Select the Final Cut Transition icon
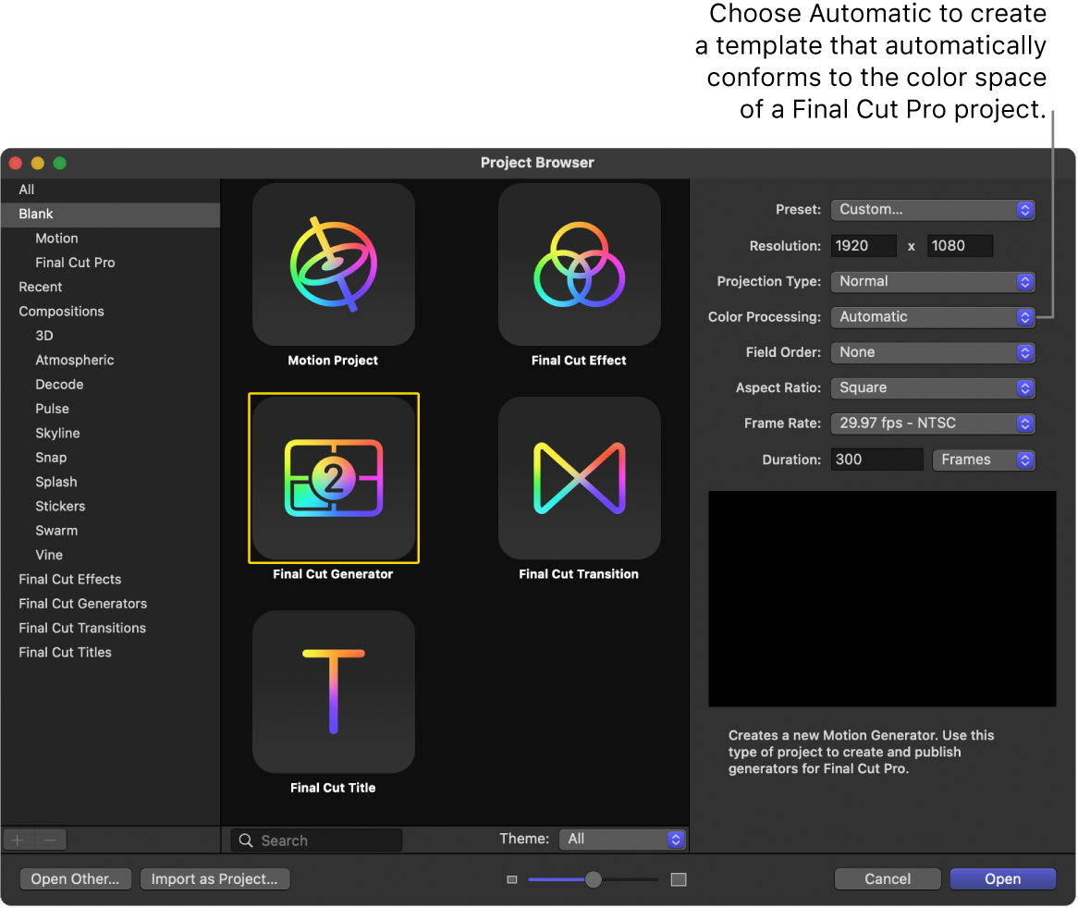Screen dimensions: 1078x908 579,478
